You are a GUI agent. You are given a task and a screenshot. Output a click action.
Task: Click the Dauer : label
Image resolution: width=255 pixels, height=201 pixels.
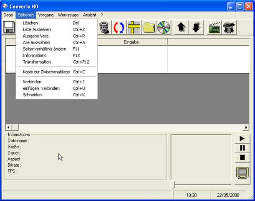(14, 153)
